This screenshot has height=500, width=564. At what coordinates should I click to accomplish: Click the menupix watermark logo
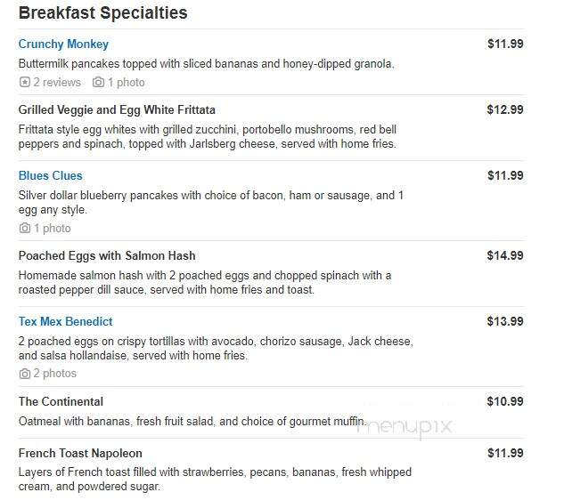404,427
